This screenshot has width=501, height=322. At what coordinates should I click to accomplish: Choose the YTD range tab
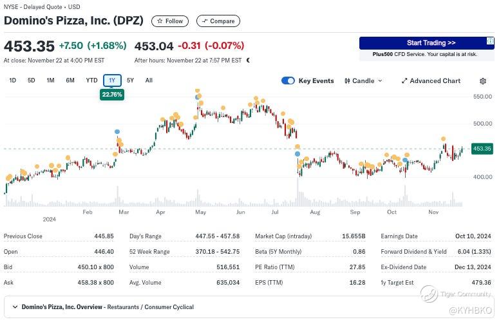91,80
